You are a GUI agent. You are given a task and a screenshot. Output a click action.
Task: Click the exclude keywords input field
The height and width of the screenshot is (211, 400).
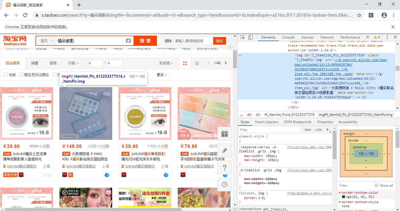pyautogui.click(x=193, y=41)
